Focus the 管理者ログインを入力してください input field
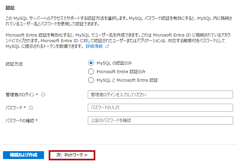 pos(160,95)
